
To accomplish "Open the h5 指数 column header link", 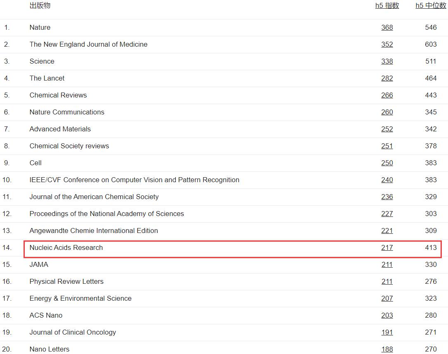I will click(387, 5).
